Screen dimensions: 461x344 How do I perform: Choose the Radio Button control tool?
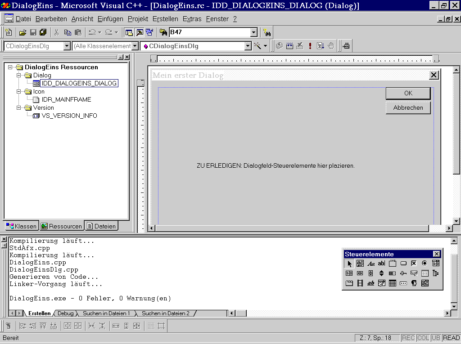pos(425,264)
